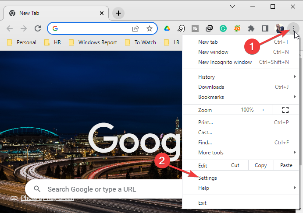
Task: Open the Extensions puzzle piece menu
Action: tap(251, 29)
